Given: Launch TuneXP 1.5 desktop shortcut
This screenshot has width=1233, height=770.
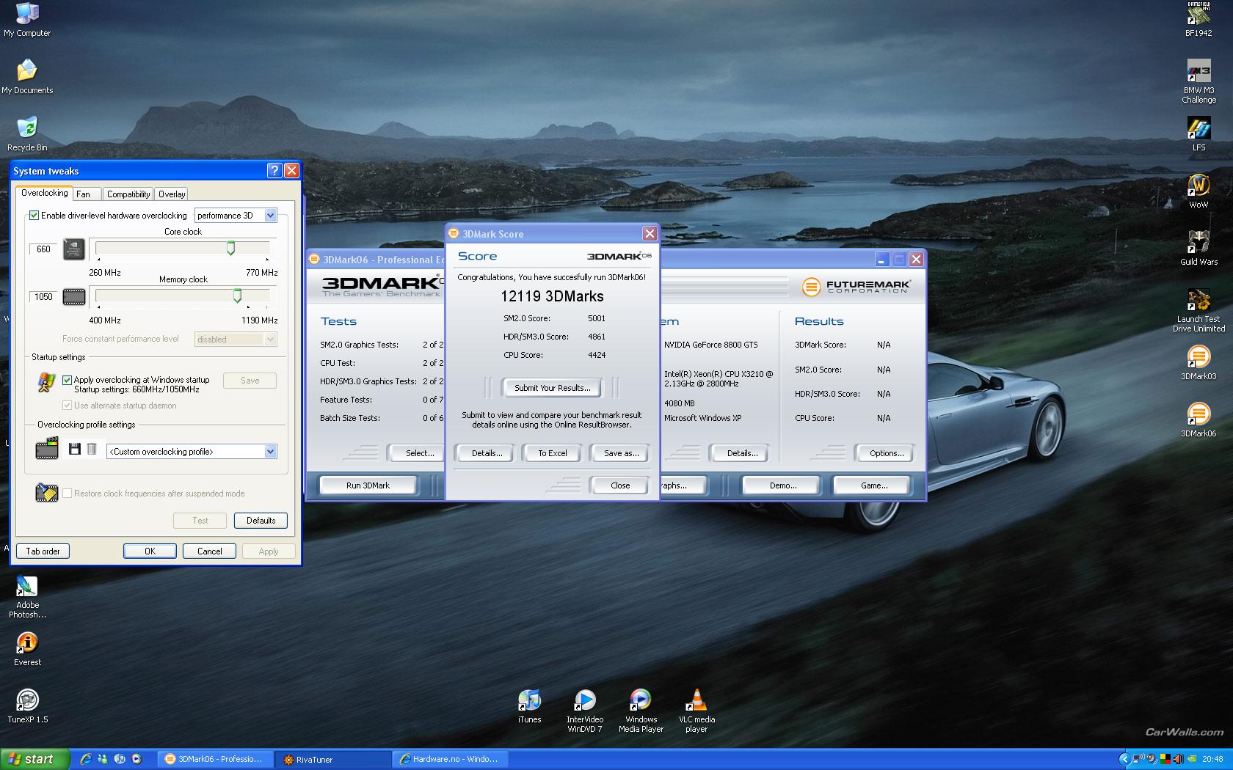Looking at the screenshot, I should click(27, 706).
